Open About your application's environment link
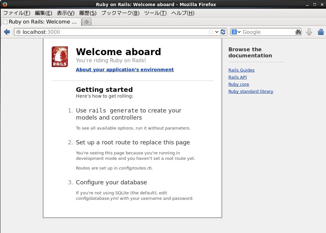 tap(125, 70)
